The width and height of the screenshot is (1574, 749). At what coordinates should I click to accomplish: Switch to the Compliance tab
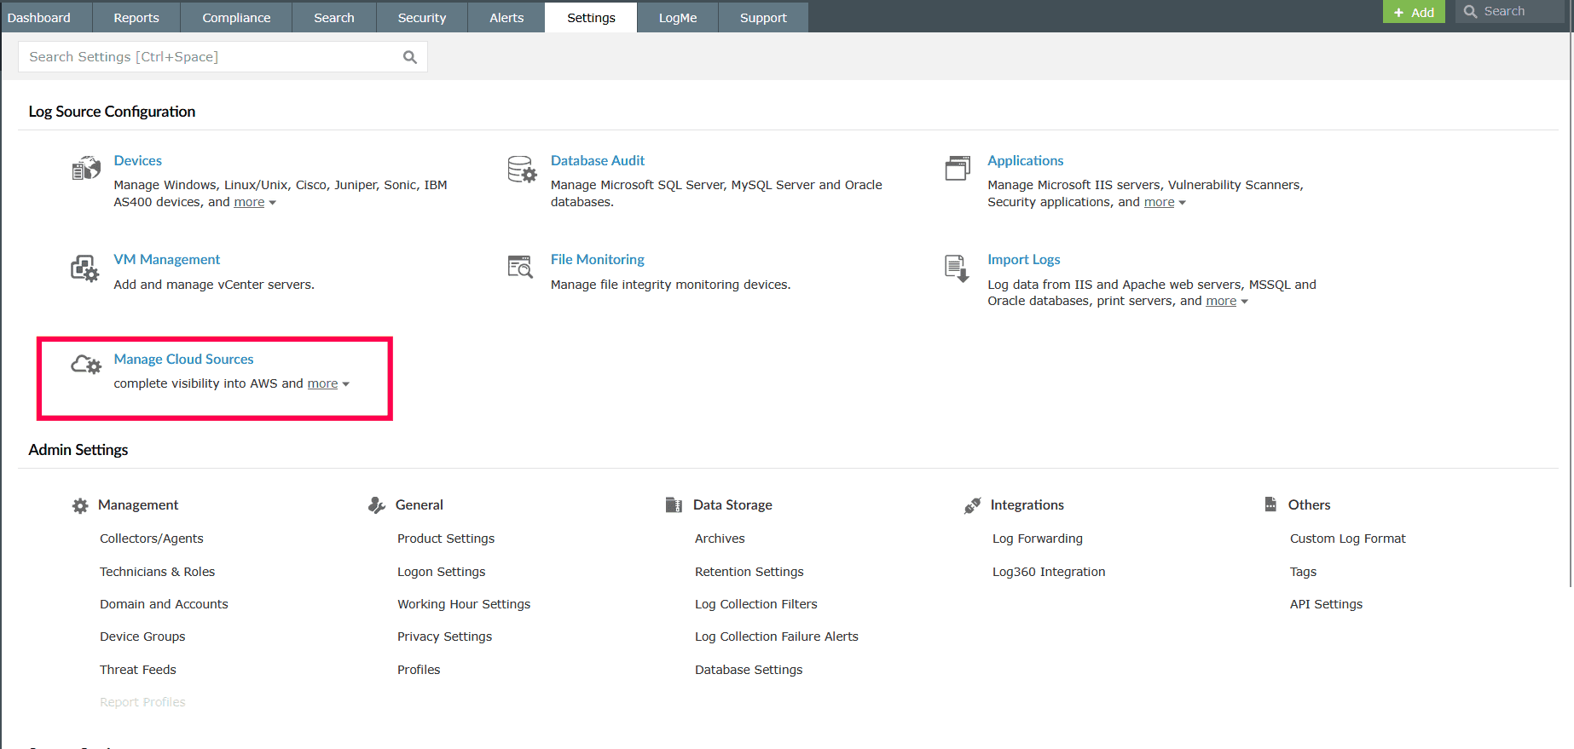236,18
